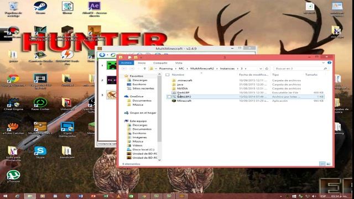Open Razer Cortex desktop shortcut
Viewport: 354px width, 199px height.
coord(40,104)
